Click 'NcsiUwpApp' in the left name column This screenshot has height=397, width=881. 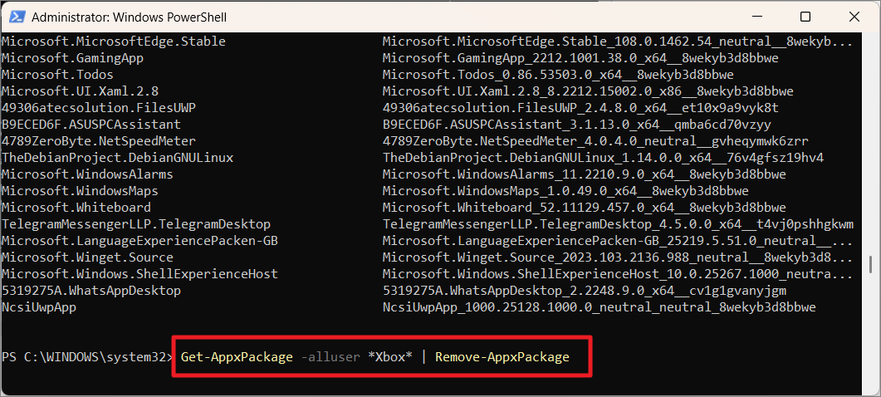point(39,307)
